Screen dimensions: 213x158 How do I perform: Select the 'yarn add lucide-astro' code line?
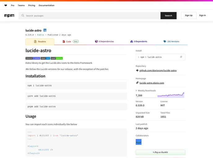coord(41,96)
